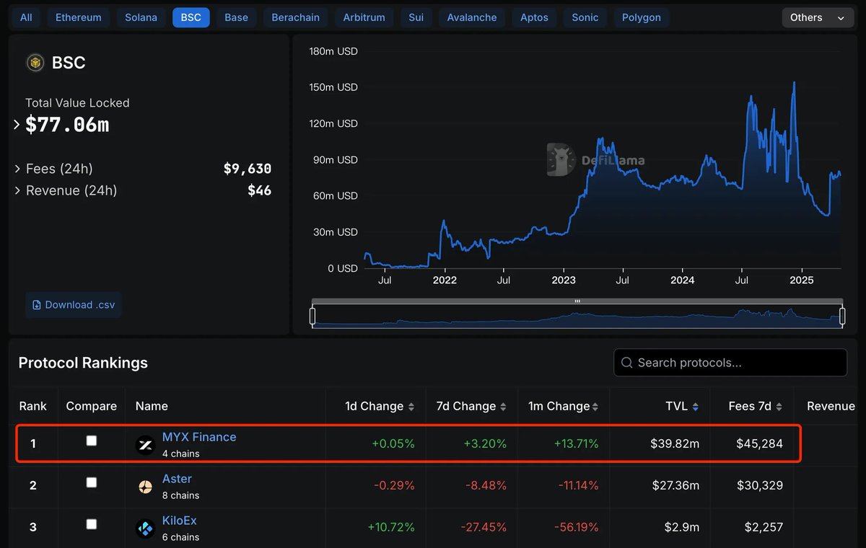Screen dimensions: 866x548
Task: Click the MYX Finance 1m change +13.71%
Action: coord(576,443)
